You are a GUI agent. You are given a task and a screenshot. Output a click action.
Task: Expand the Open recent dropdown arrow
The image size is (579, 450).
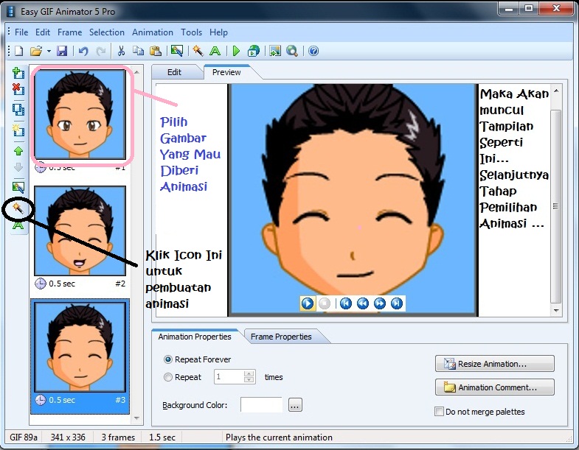pos(49,52)
